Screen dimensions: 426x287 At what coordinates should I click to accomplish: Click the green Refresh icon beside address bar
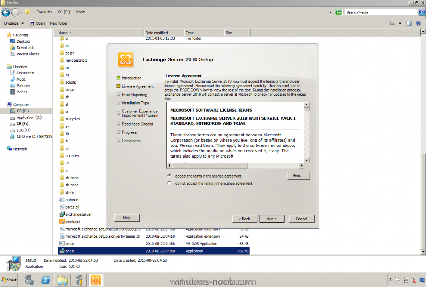(x=338, y=12)
